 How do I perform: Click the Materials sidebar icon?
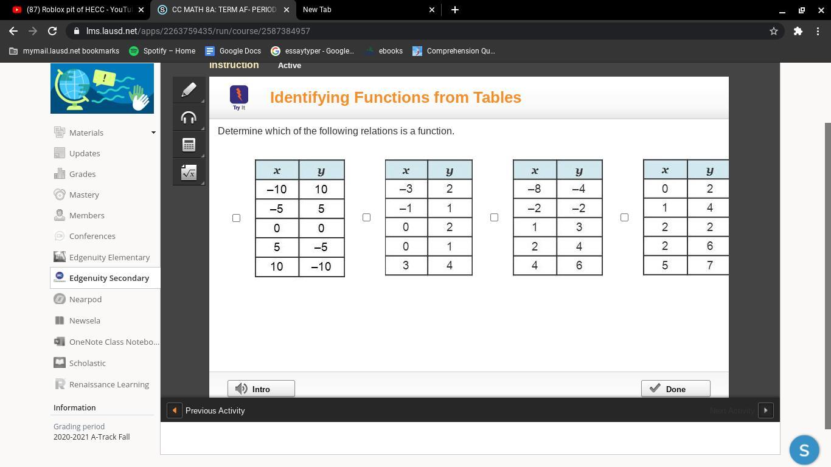point(60,133)
